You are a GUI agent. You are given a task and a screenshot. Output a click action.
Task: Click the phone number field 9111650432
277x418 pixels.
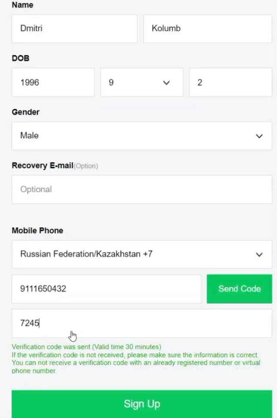click(107, 289)
